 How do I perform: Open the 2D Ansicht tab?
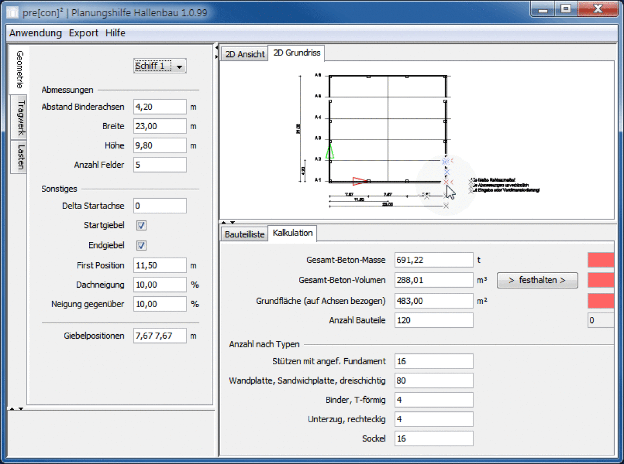click(x=245, y=54)
